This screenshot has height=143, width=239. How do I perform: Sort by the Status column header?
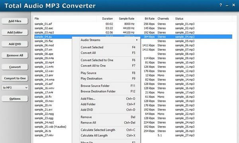pyautogui.click(x=179, y=19)
